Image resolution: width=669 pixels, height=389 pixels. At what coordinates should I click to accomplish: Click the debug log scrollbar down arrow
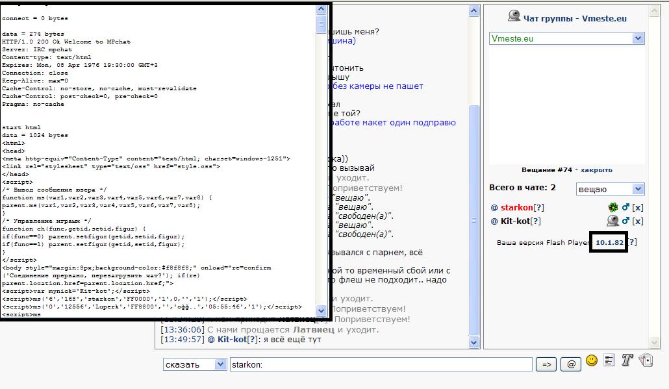point(321,310)
